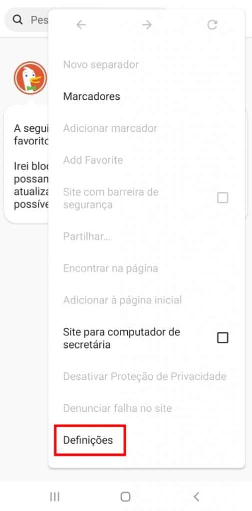Click the refresh page icon
Screen dimensions: 252x511
pyautogui.click(x=212, y=25)
